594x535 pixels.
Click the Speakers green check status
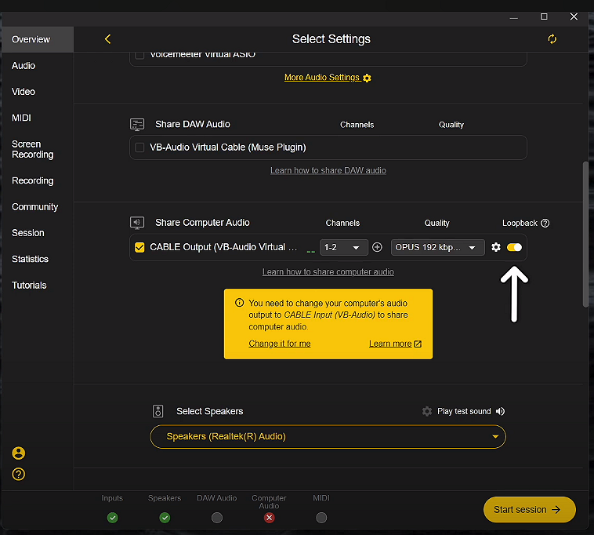pyautogui.click(x=165, y=518)
